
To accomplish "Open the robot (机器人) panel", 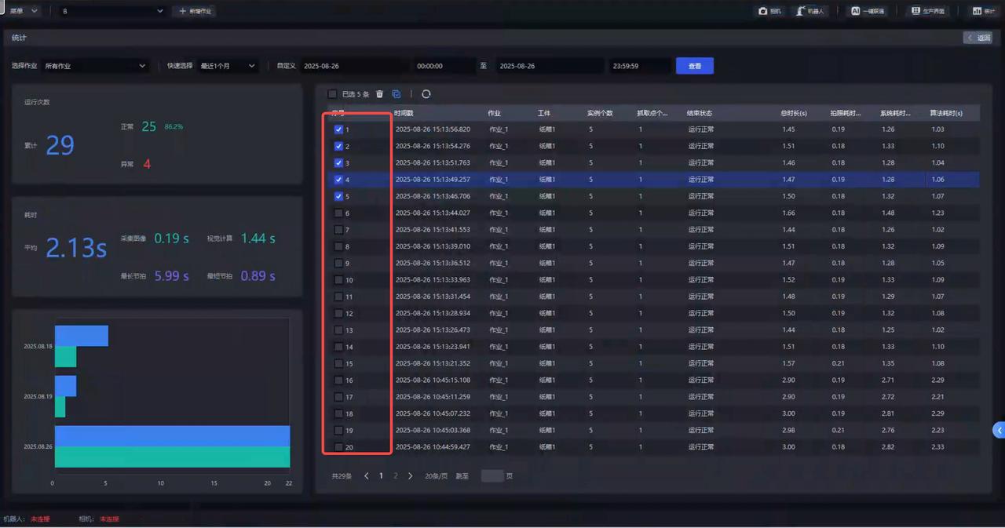I will [810, 11].
